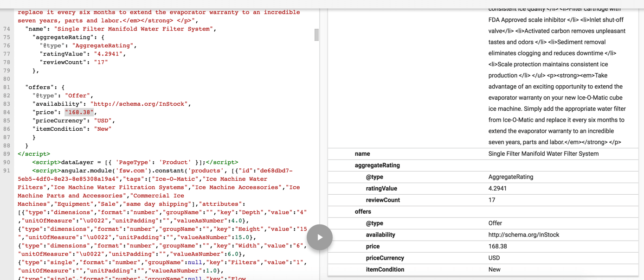Screen dimensions: 644x280
Task: Click the "reviewCount" label in results panel
Action: coord(383,200)
